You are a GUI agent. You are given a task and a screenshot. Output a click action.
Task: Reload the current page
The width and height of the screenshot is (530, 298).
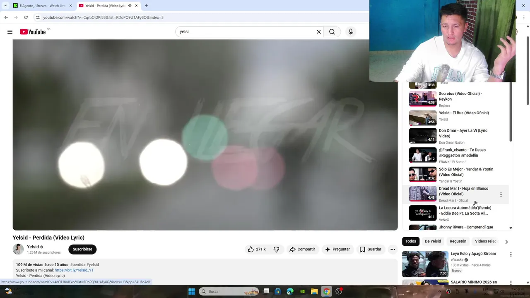tap(26, 17)
